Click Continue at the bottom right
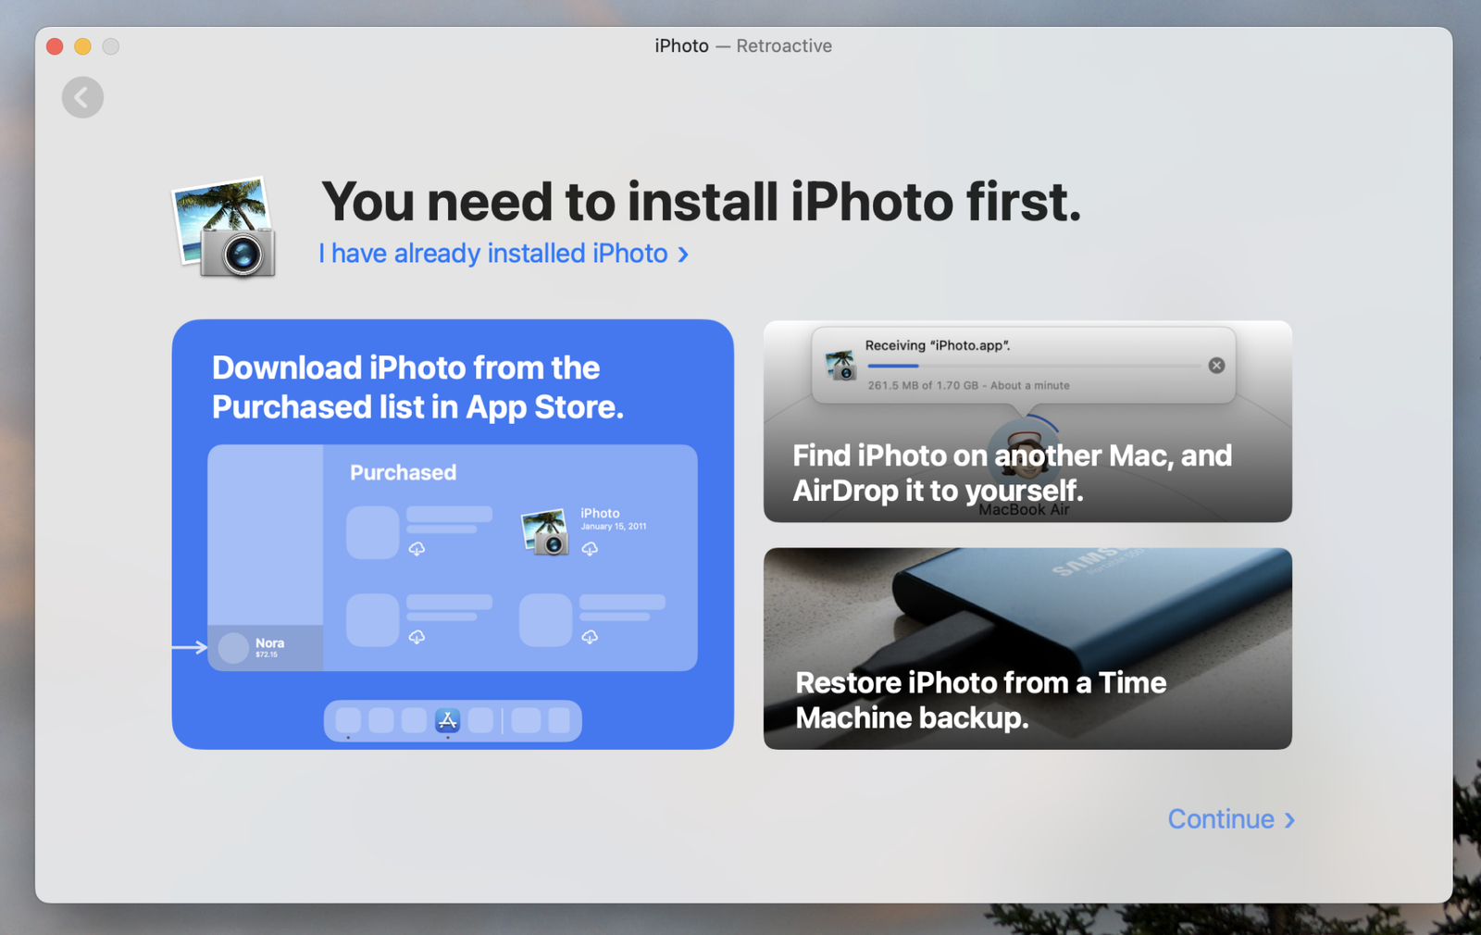This screenshot has width=1481, height=935. point(1231,819)
